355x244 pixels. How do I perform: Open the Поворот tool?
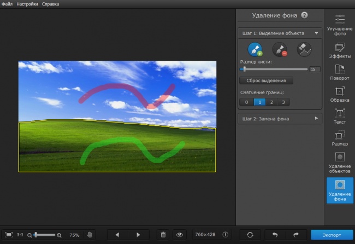pos(340,72)
